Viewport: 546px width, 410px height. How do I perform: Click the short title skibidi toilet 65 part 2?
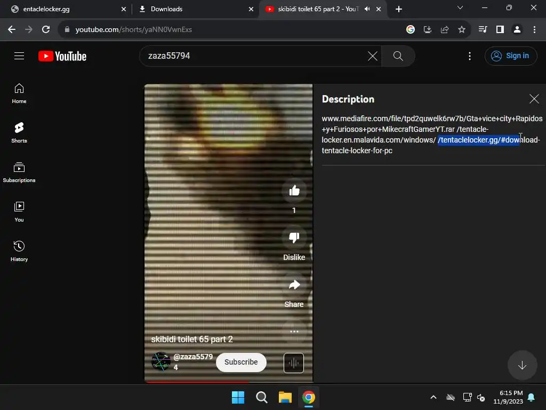click(192, 339)
